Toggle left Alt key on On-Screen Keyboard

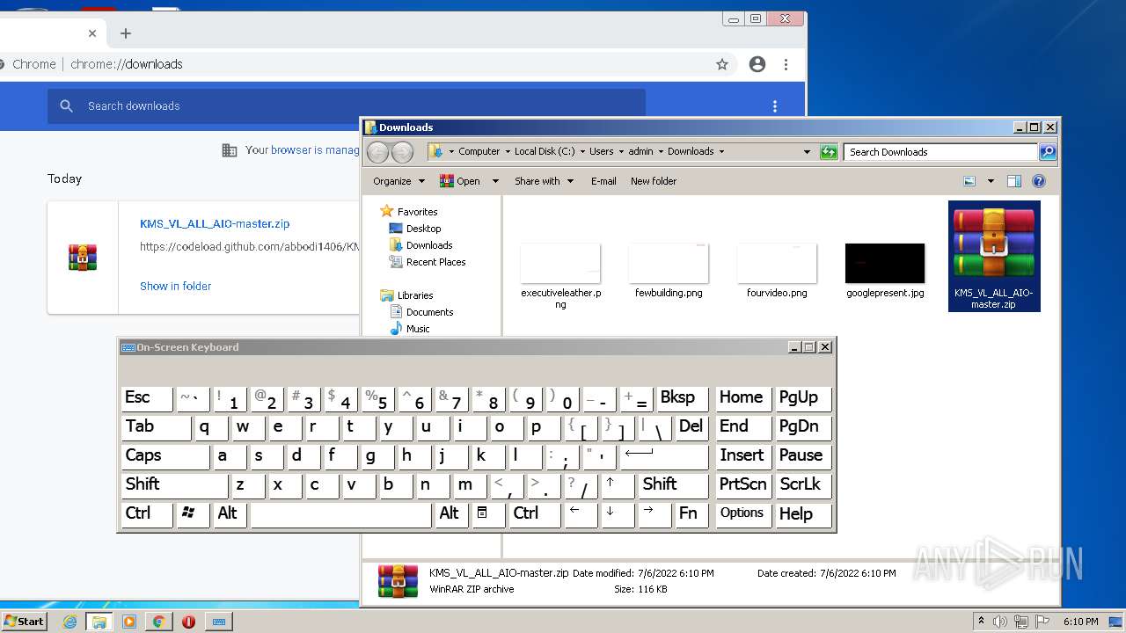tap(230, 514)
